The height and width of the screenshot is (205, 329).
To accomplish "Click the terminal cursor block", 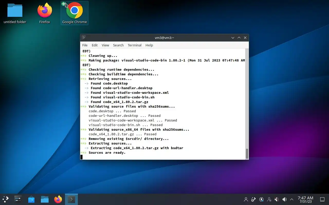I will pyautogui.click(x=81, y=157).
